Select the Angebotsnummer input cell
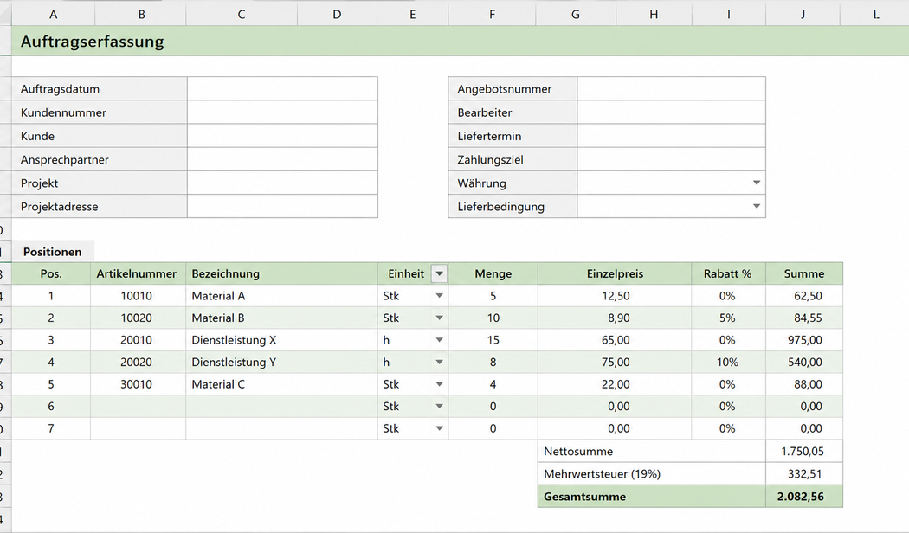The width and height of the screenshot is (909, 533). [x=671, y=88]
